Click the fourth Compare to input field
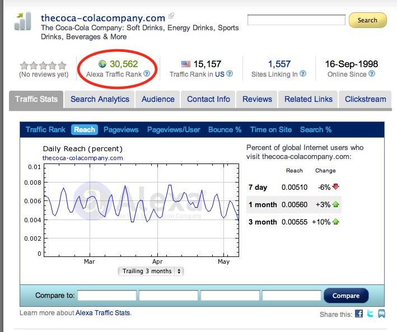Image resolution: width=397 pixels, height=332 pixels. (x=292, y=296)
